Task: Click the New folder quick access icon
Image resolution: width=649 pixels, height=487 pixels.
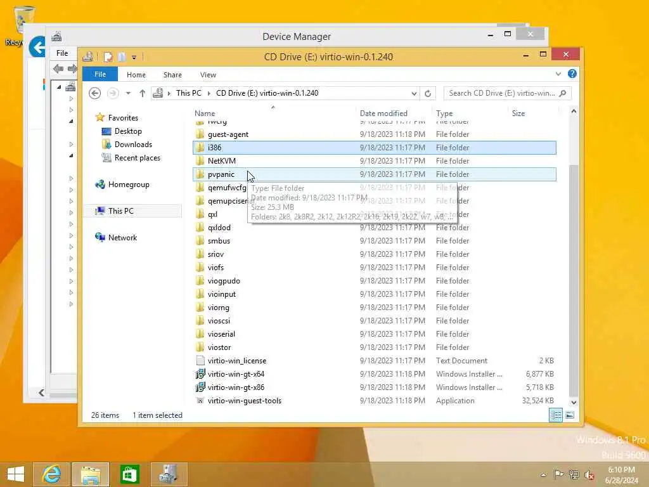Action: tap(121, 57)
